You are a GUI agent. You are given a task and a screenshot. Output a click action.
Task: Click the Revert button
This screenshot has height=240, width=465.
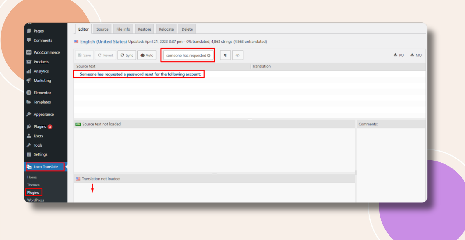click(x=105, y=55)
